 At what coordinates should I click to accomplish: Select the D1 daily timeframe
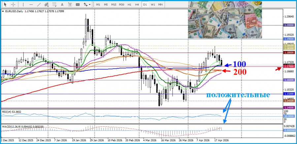coord(145,4)
